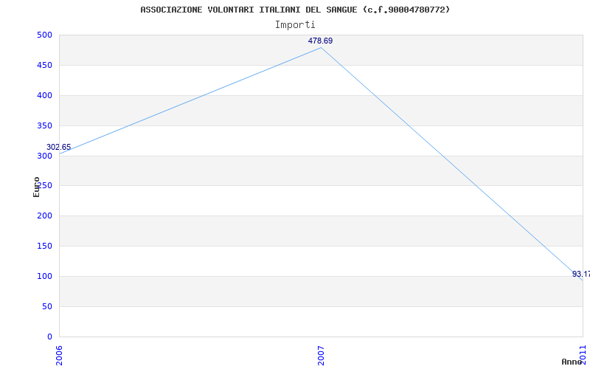
Task: Click the 2006 x-axis year label
Action: (59, 356)
